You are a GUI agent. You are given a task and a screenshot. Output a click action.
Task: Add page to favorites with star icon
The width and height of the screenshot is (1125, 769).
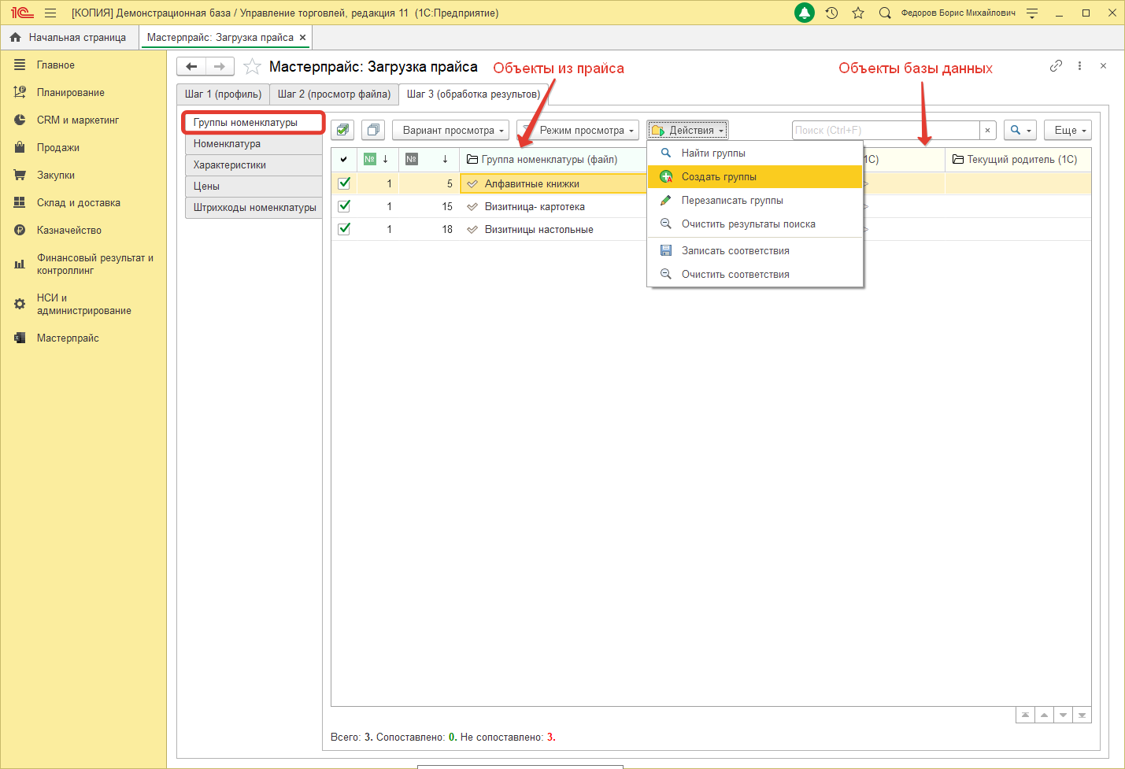(252, 67)
